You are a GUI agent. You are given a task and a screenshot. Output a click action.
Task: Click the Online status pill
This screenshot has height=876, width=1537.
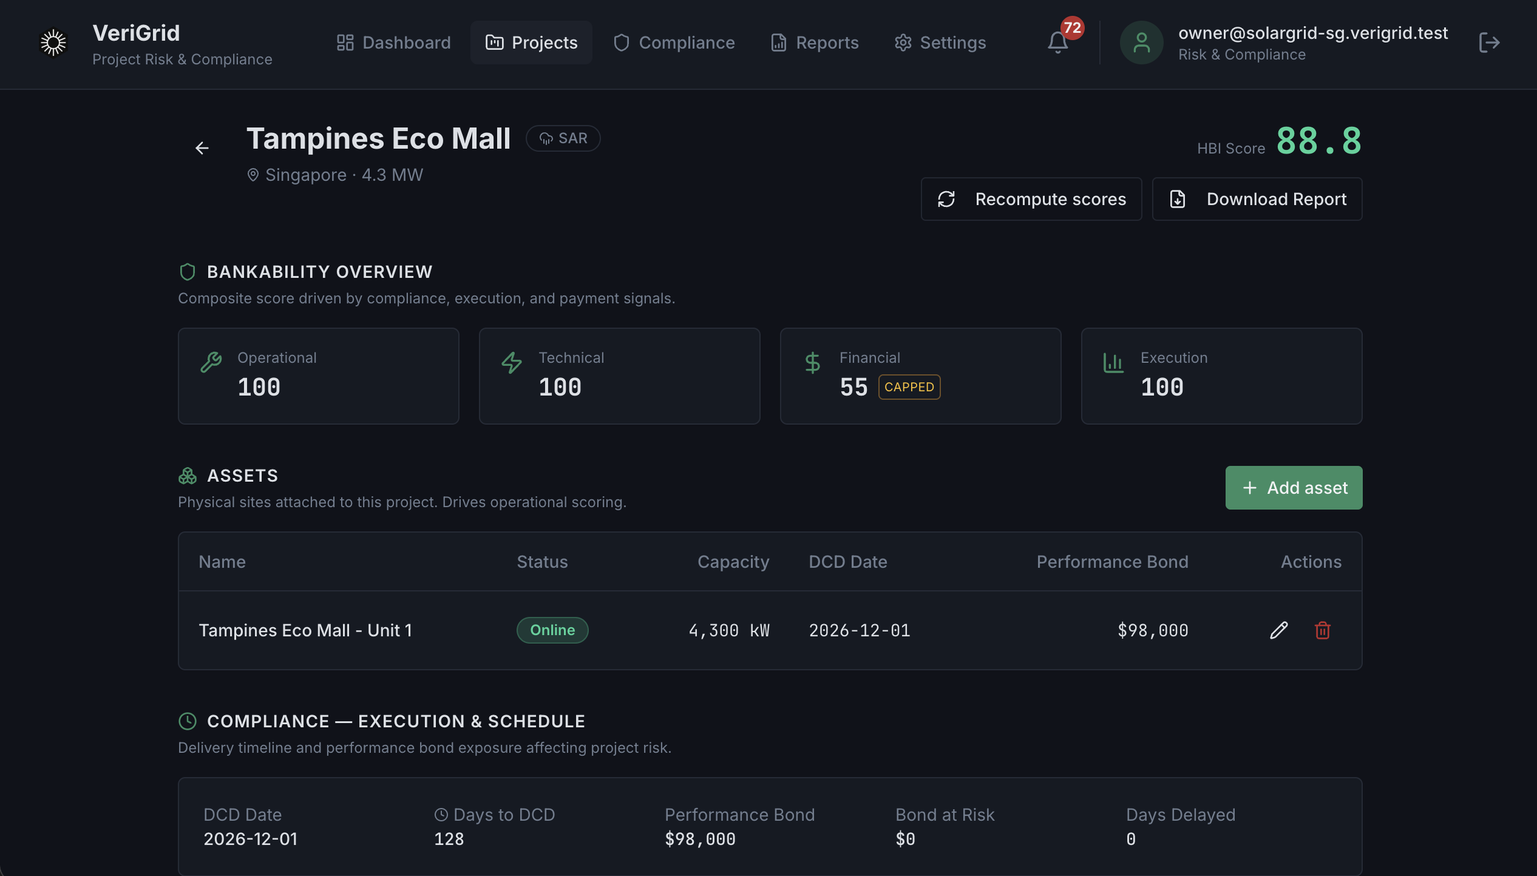coord(552,630)
